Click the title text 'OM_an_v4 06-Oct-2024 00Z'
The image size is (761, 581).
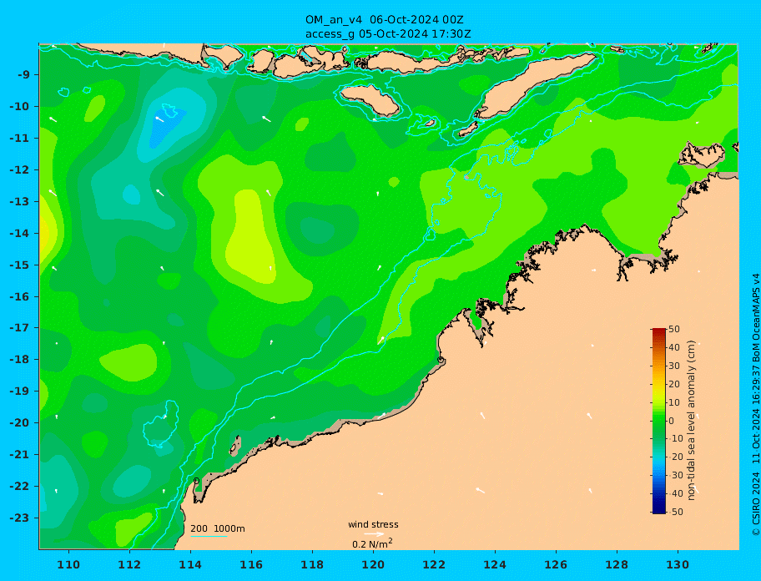point(384,20)
